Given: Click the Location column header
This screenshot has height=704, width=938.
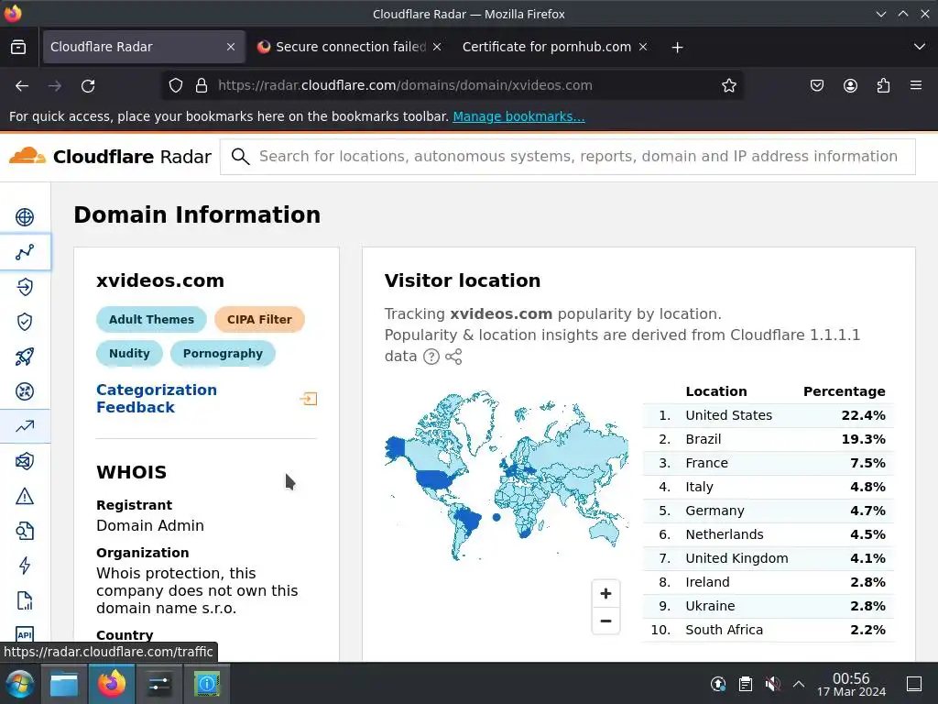Looking at the screenshot, I should tap(716, 391).
